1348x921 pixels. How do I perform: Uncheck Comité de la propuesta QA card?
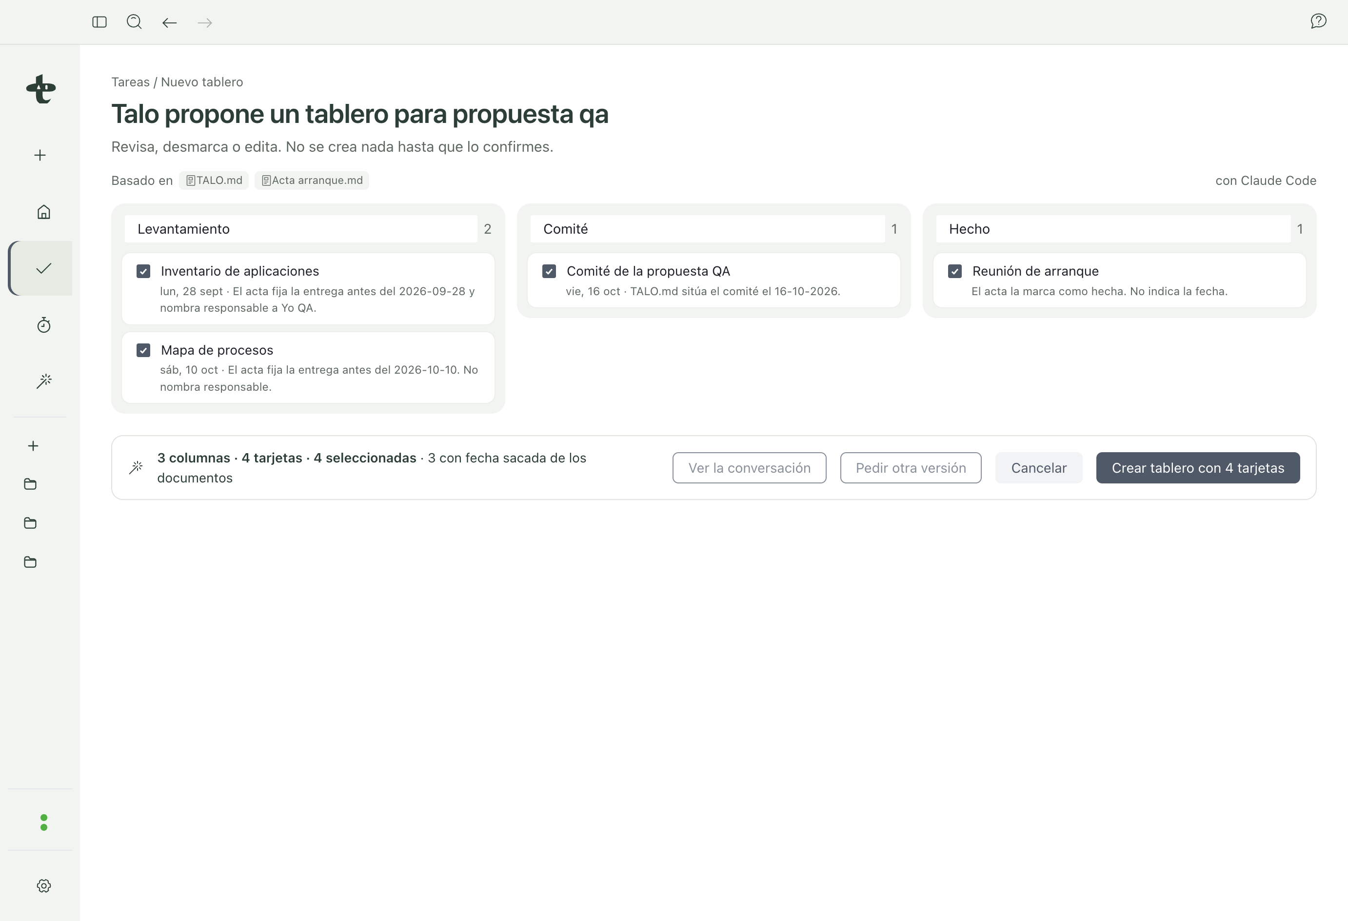coord(549,271)
